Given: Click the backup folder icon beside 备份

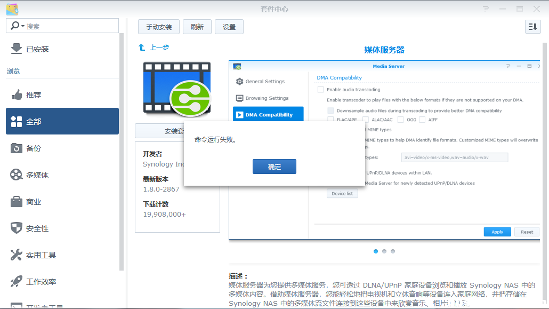Looking at the screenshot, I should tap(16, 148).
